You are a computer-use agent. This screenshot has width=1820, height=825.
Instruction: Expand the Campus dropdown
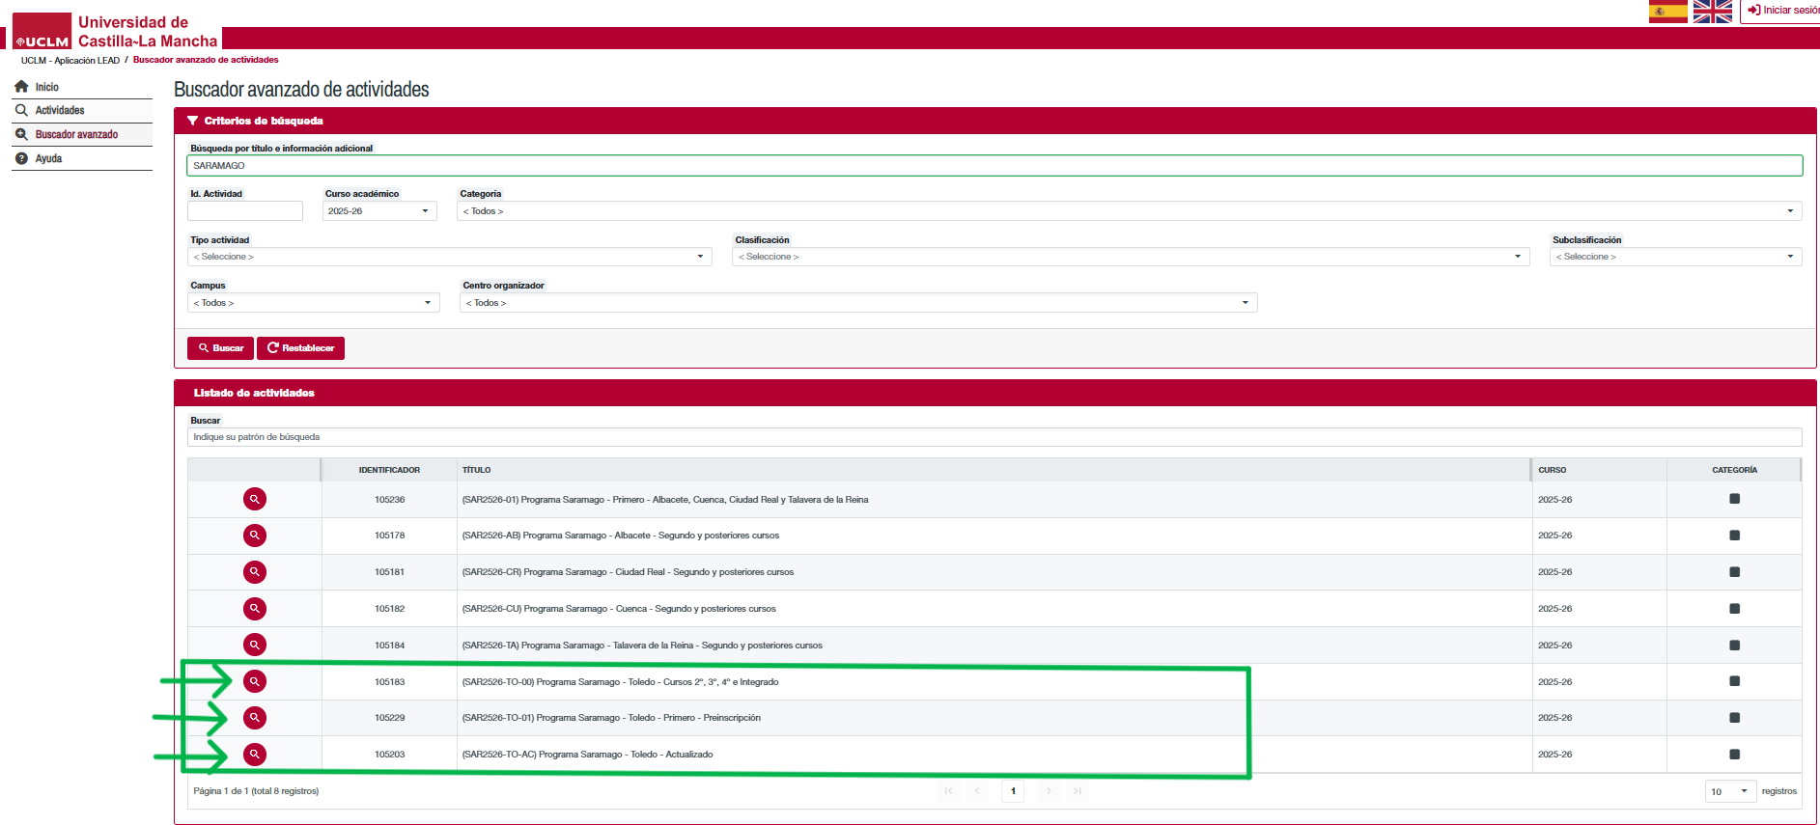click(x=313, y=303)
